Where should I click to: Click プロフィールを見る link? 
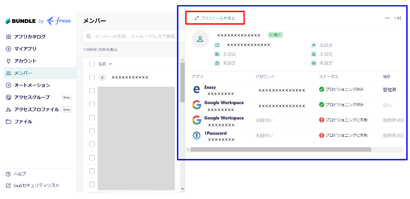click(x=215, y=18)
